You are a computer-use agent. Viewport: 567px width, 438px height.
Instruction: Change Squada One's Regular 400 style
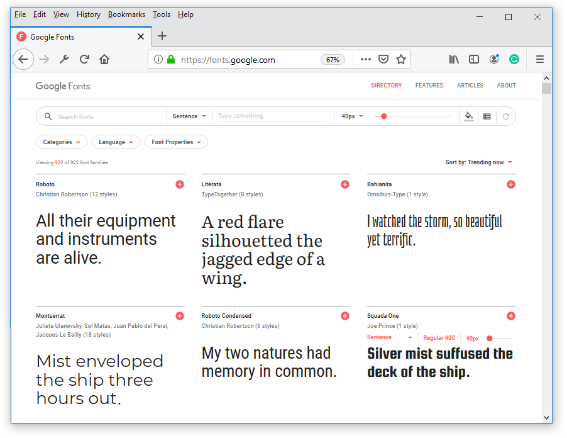439,338
